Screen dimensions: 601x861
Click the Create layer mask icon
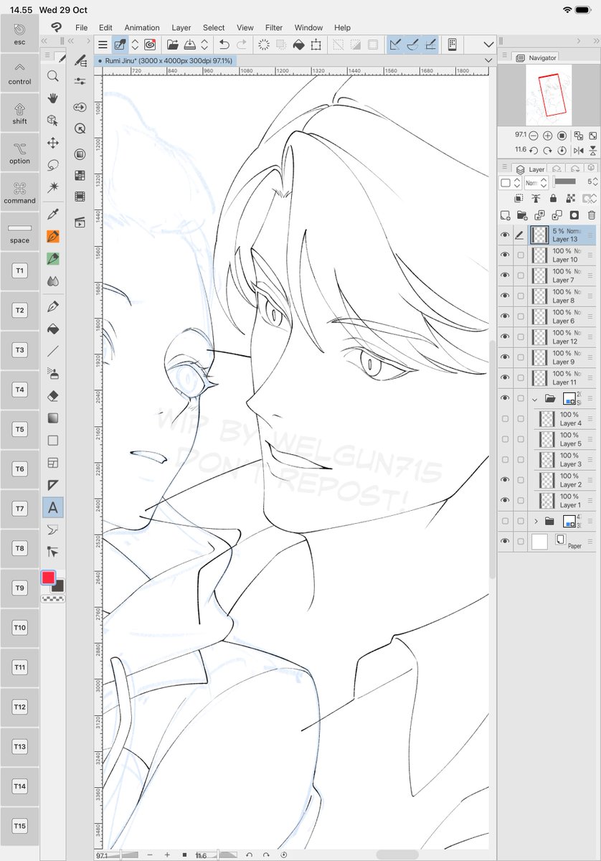(574, 215)
